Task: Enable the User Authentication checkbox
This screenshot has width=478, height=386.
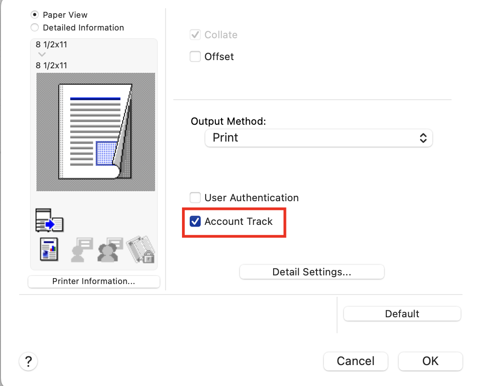Action: point(195,198)
